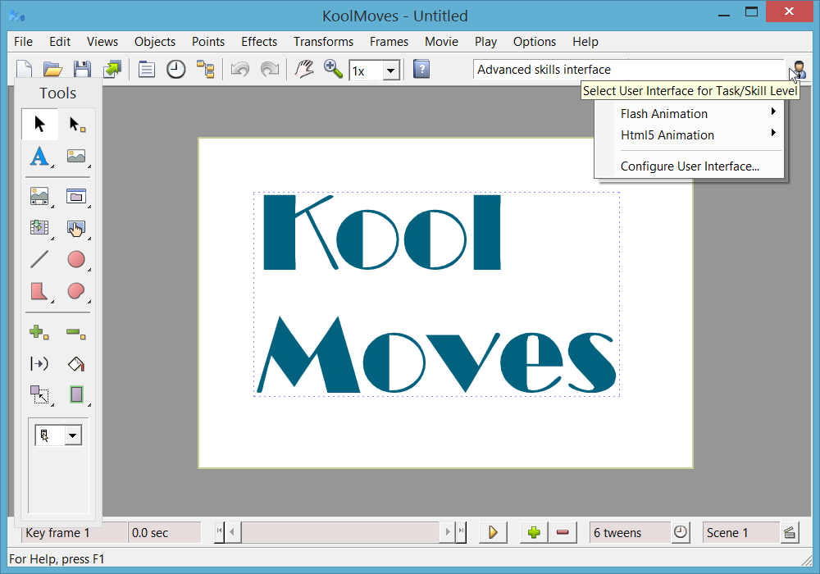The height and width of the screenshot is (574, 820).
Task: Open the Effects menu
Action: [259, 42]
